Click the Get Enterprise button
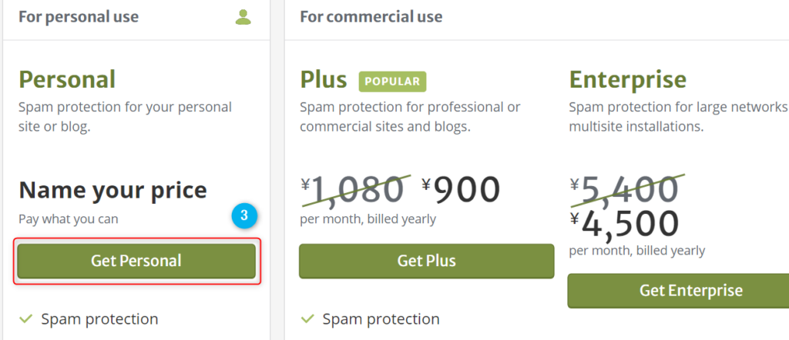The height and width of the screenshot is (340, 789). coord(678,291)
